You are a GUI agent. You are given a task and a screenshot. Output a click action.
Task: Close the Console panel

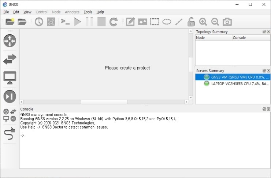268,109
